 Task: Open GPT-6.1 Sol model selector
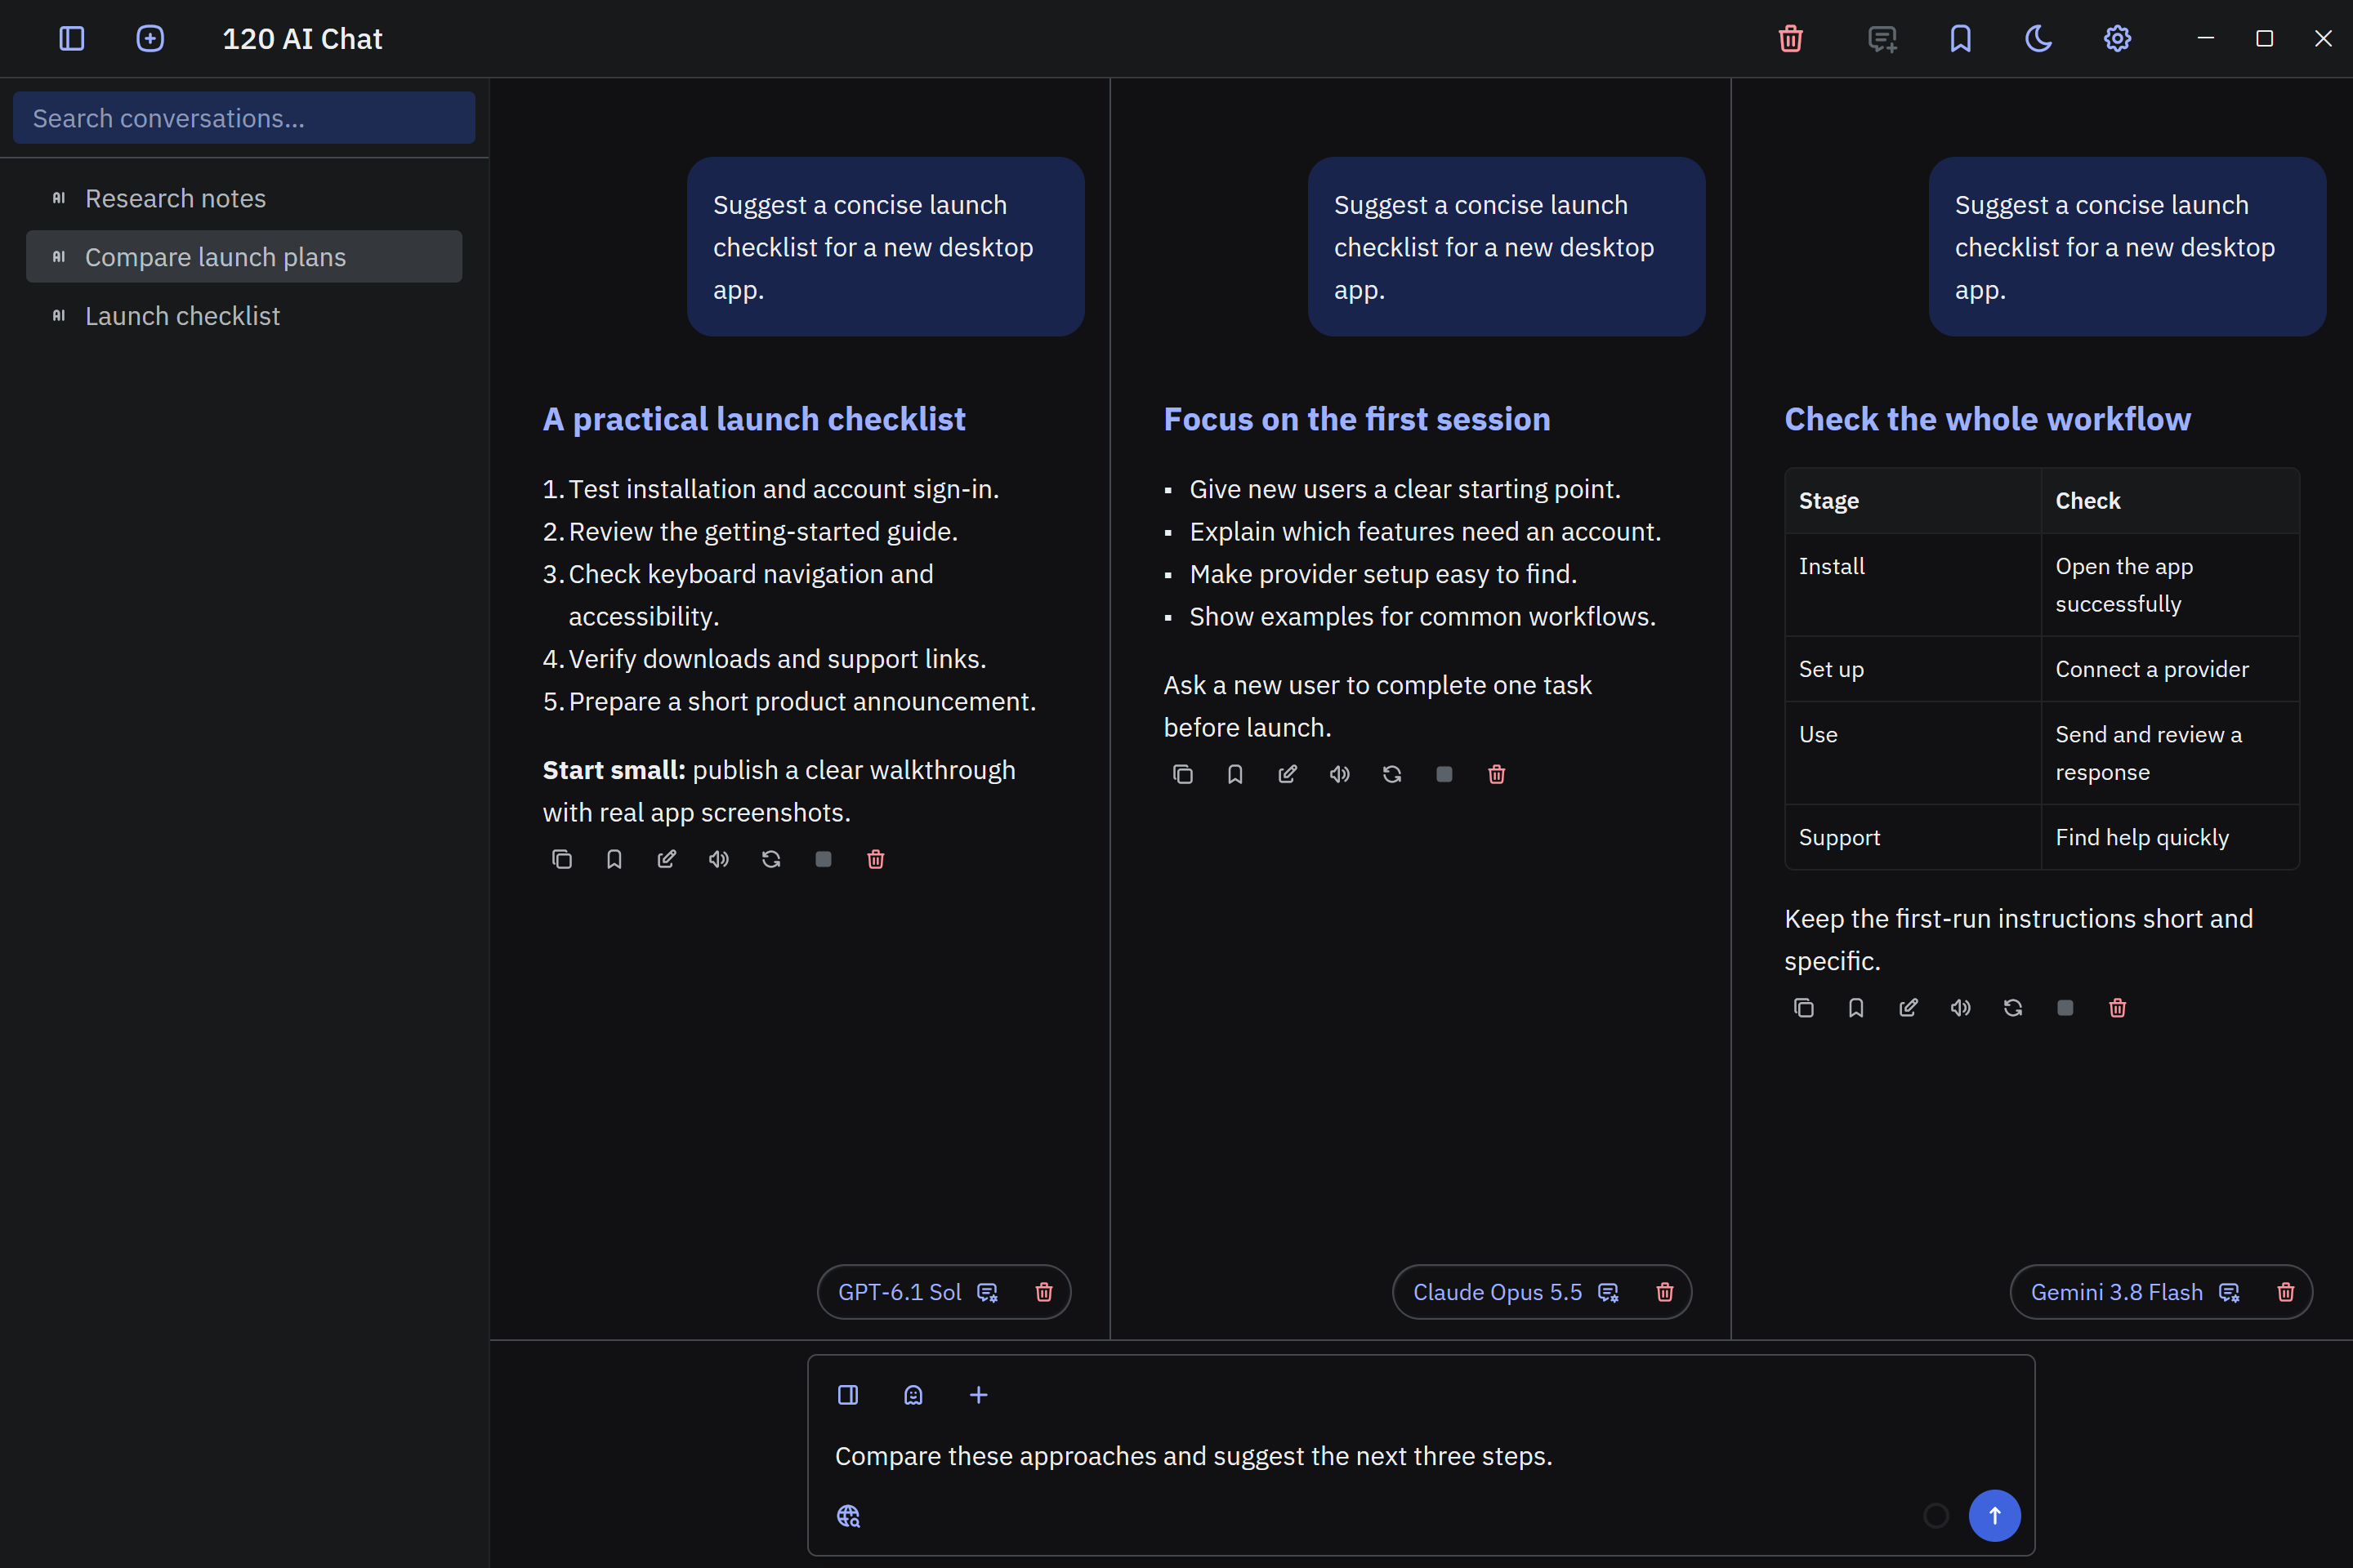[918, 1292]
